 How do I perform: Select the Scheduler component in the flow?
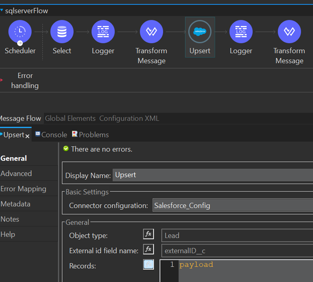coord(20,32)
